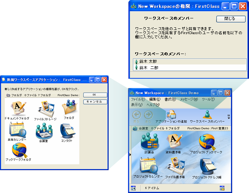Click the title bar icon of 新規ワークスペースアプリケーション window
The image size is (249, 193).
click(3, 79)
